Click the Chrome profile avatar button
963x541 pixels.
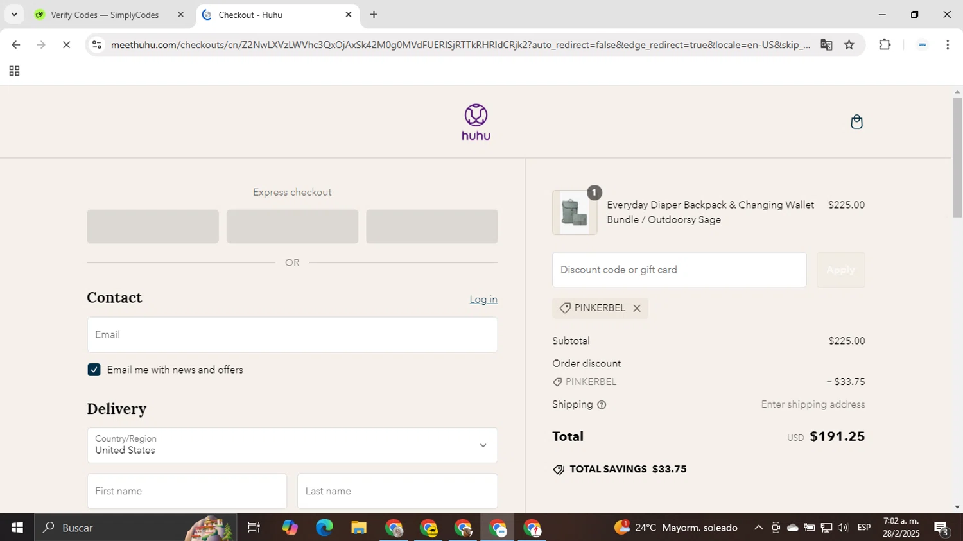pos(922,45)
